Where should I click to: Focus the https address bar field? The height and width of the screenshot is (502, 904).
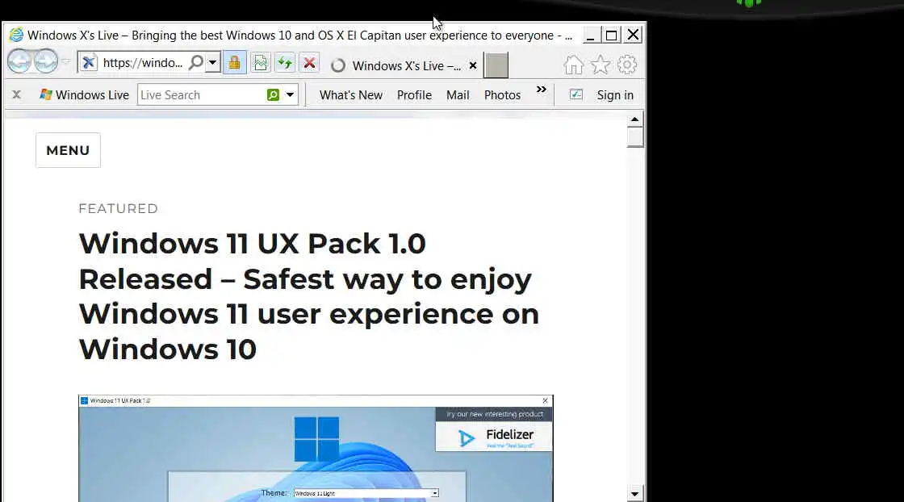click(x=142, y=63)
